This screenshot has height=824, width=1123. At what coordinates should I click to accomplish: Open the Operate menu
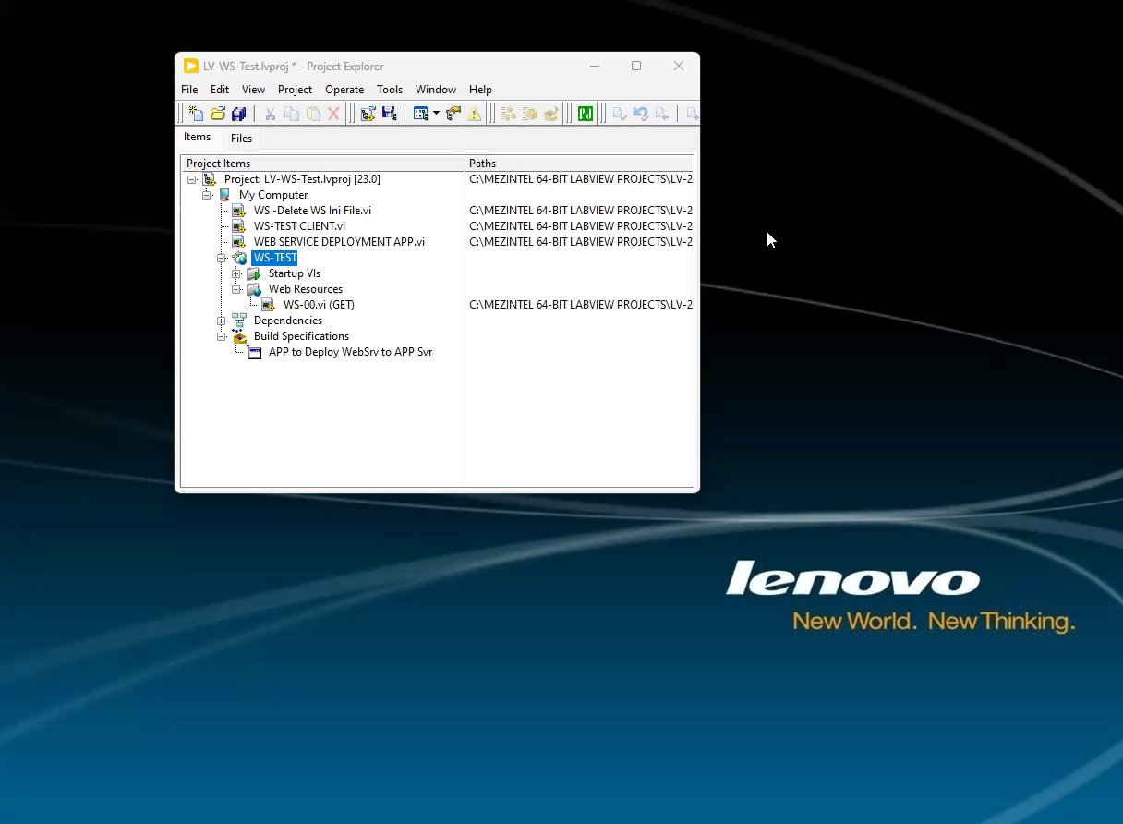click(344, 90)
